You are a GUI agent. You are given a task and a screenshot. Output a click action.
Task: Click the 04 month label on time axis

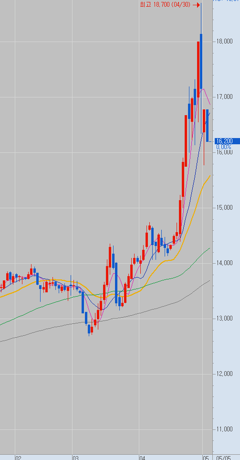point(142,458)
